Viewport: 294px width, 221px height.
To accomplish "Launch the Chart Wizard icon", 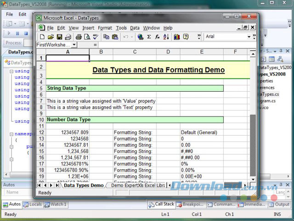I will [x=177, y=37].
